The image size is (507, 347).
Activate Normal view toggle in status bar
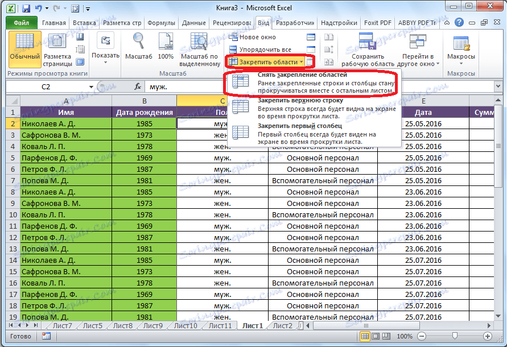[x=365, y=337]
